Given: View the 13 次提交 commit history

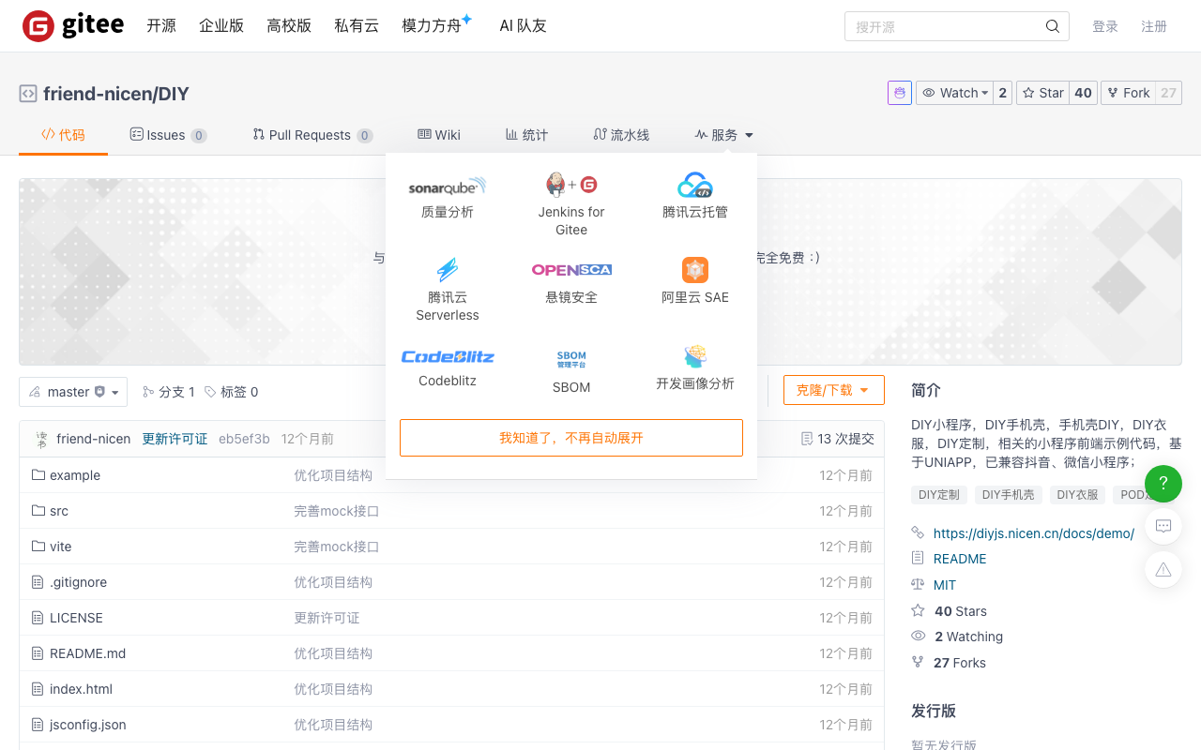Looking at the screenshot, I should [837, 439].
